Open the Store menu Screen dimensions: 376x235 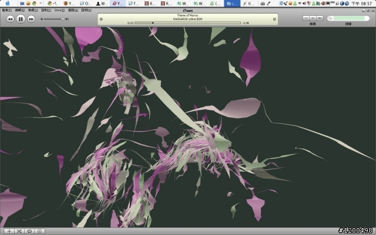[x=59, y=11]
